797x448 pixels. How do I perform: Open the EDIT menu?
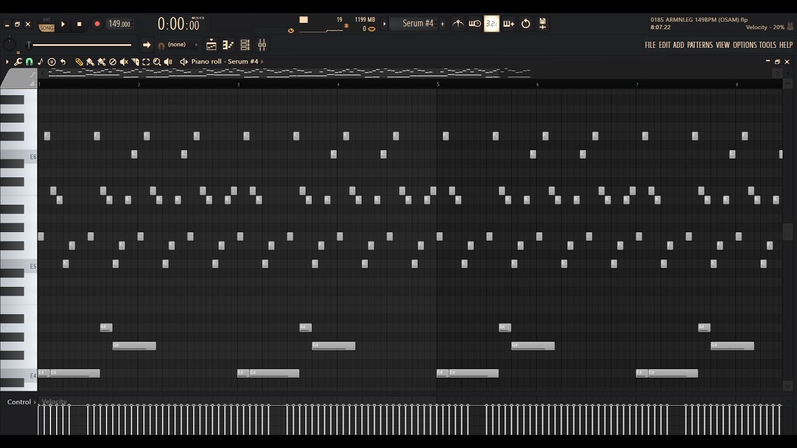point(664,45)
